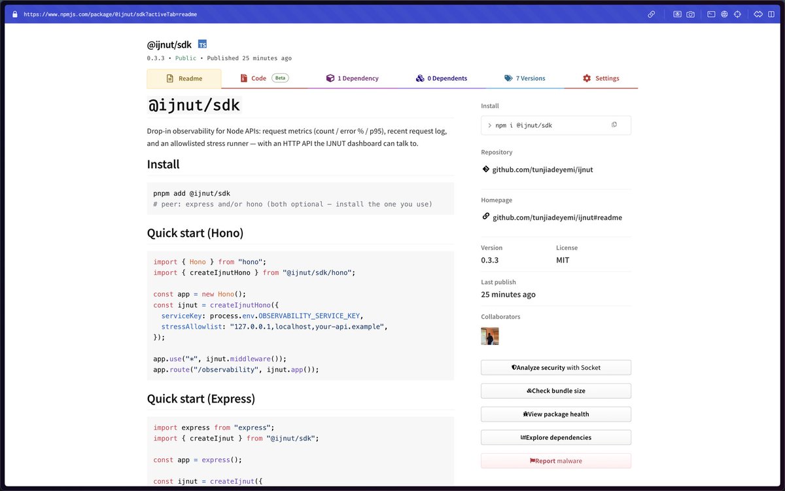Click the Check bundle size button
This screenshot has width=785, height=491.
click(556, 391)
